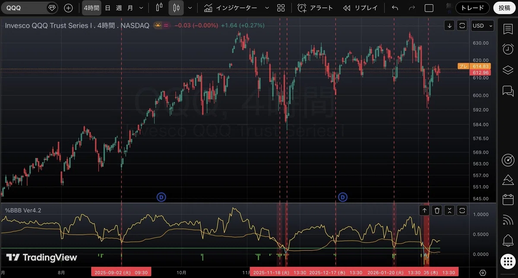
Task: Click the 8月 time axis label
Action: click(x=61, y=273)
